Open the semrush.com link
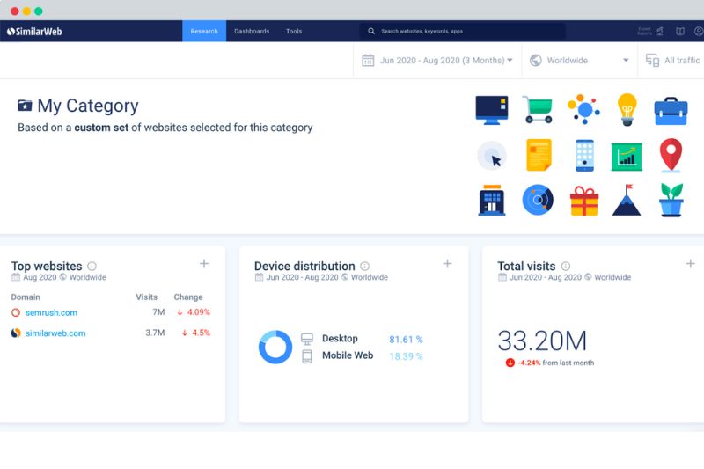 [x=51, y=312]
